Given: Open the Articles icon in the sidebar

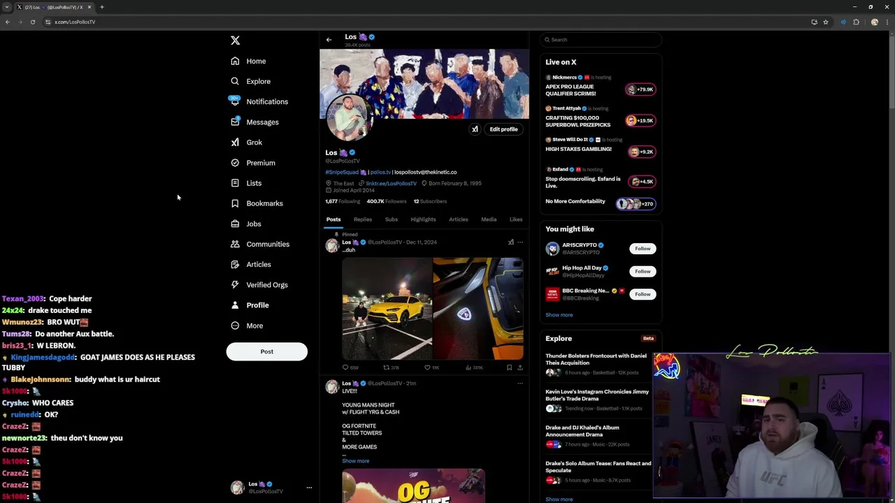Looking at the screenshot, I should [235, 264].
